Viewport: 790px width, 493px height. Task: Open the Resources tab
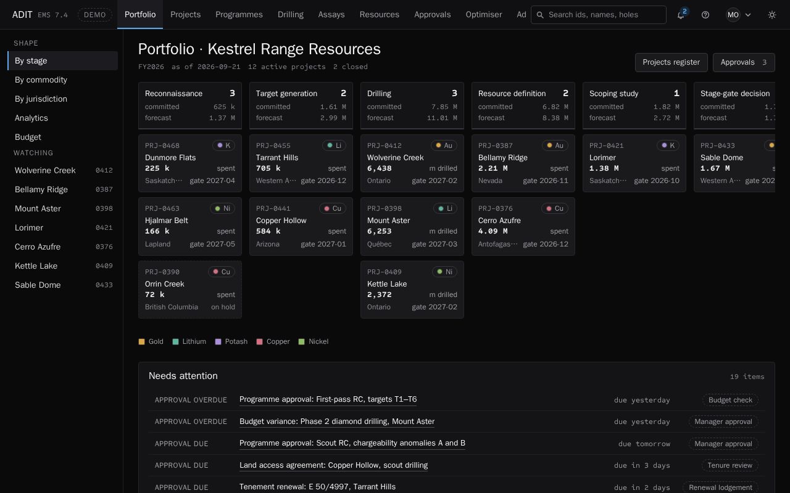pos(380,15)
